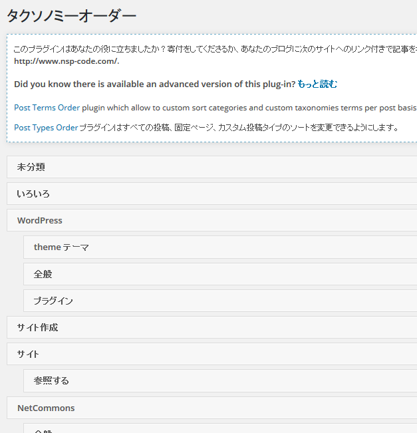
Task: Select the theme テーマ subcategory
Action: [219, 247]
